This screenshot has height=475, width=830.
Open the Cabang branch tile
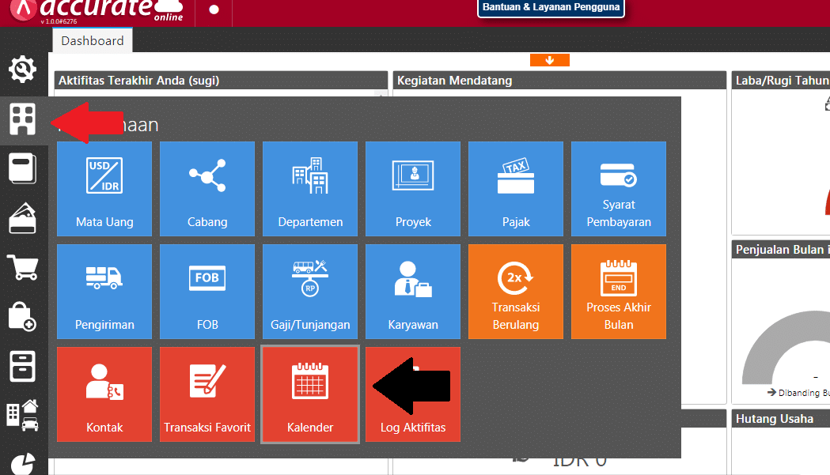207,189
